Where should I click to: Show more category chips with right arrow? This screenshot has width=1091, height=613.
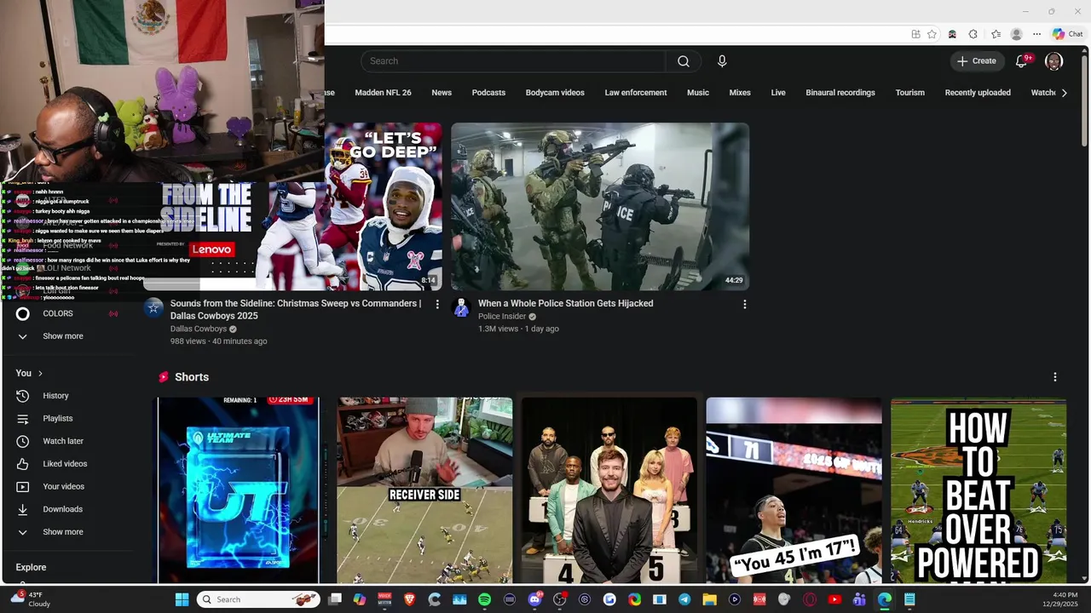pyautogui.click(x=1064, y=93)
